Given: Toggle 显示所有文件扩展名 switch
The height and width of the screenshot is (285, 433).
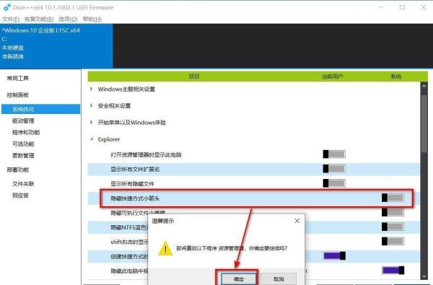Looking at the screenshot, I should (334, 168).
